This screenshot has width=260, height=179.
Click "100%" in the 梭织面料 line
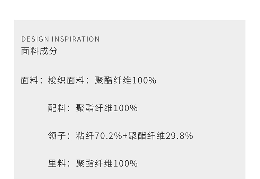pos(144,80)
